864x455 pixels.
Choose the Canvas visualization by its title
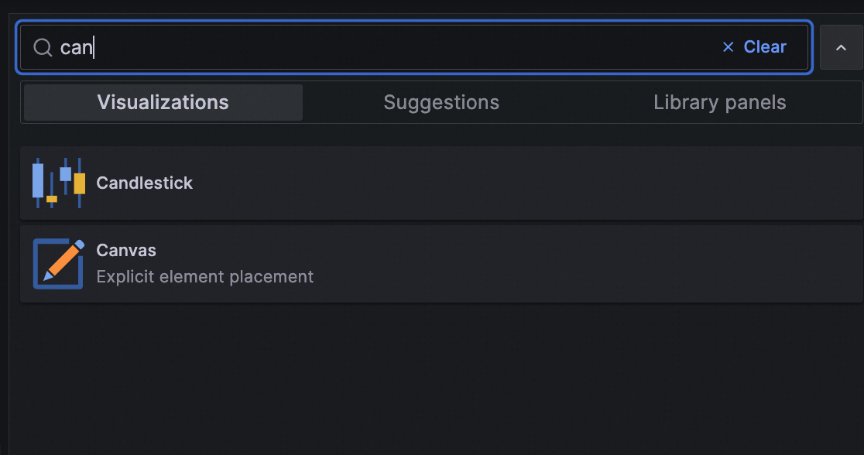click(126, 250)
